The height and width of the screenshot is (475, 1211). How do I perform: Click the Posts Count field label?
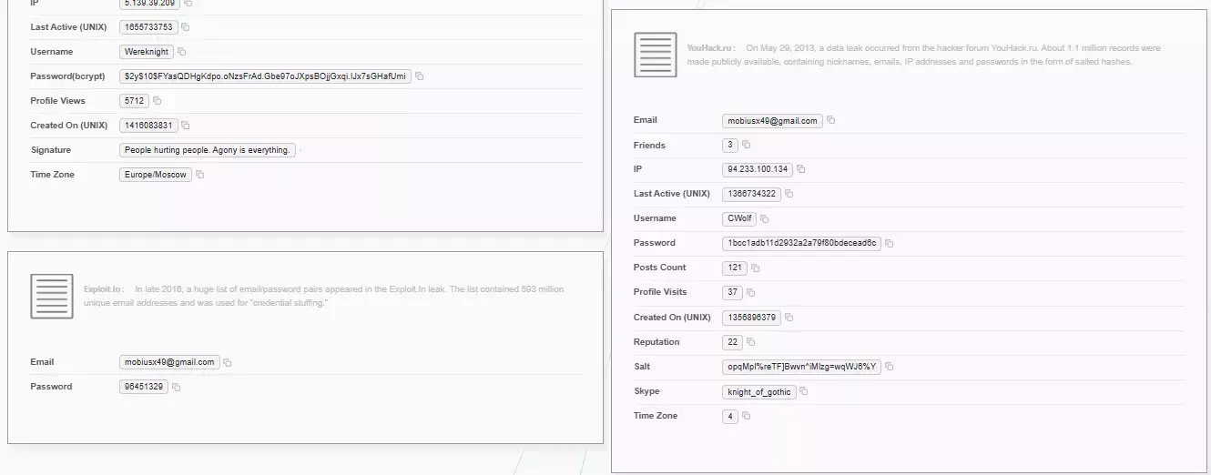click(660, 268)
